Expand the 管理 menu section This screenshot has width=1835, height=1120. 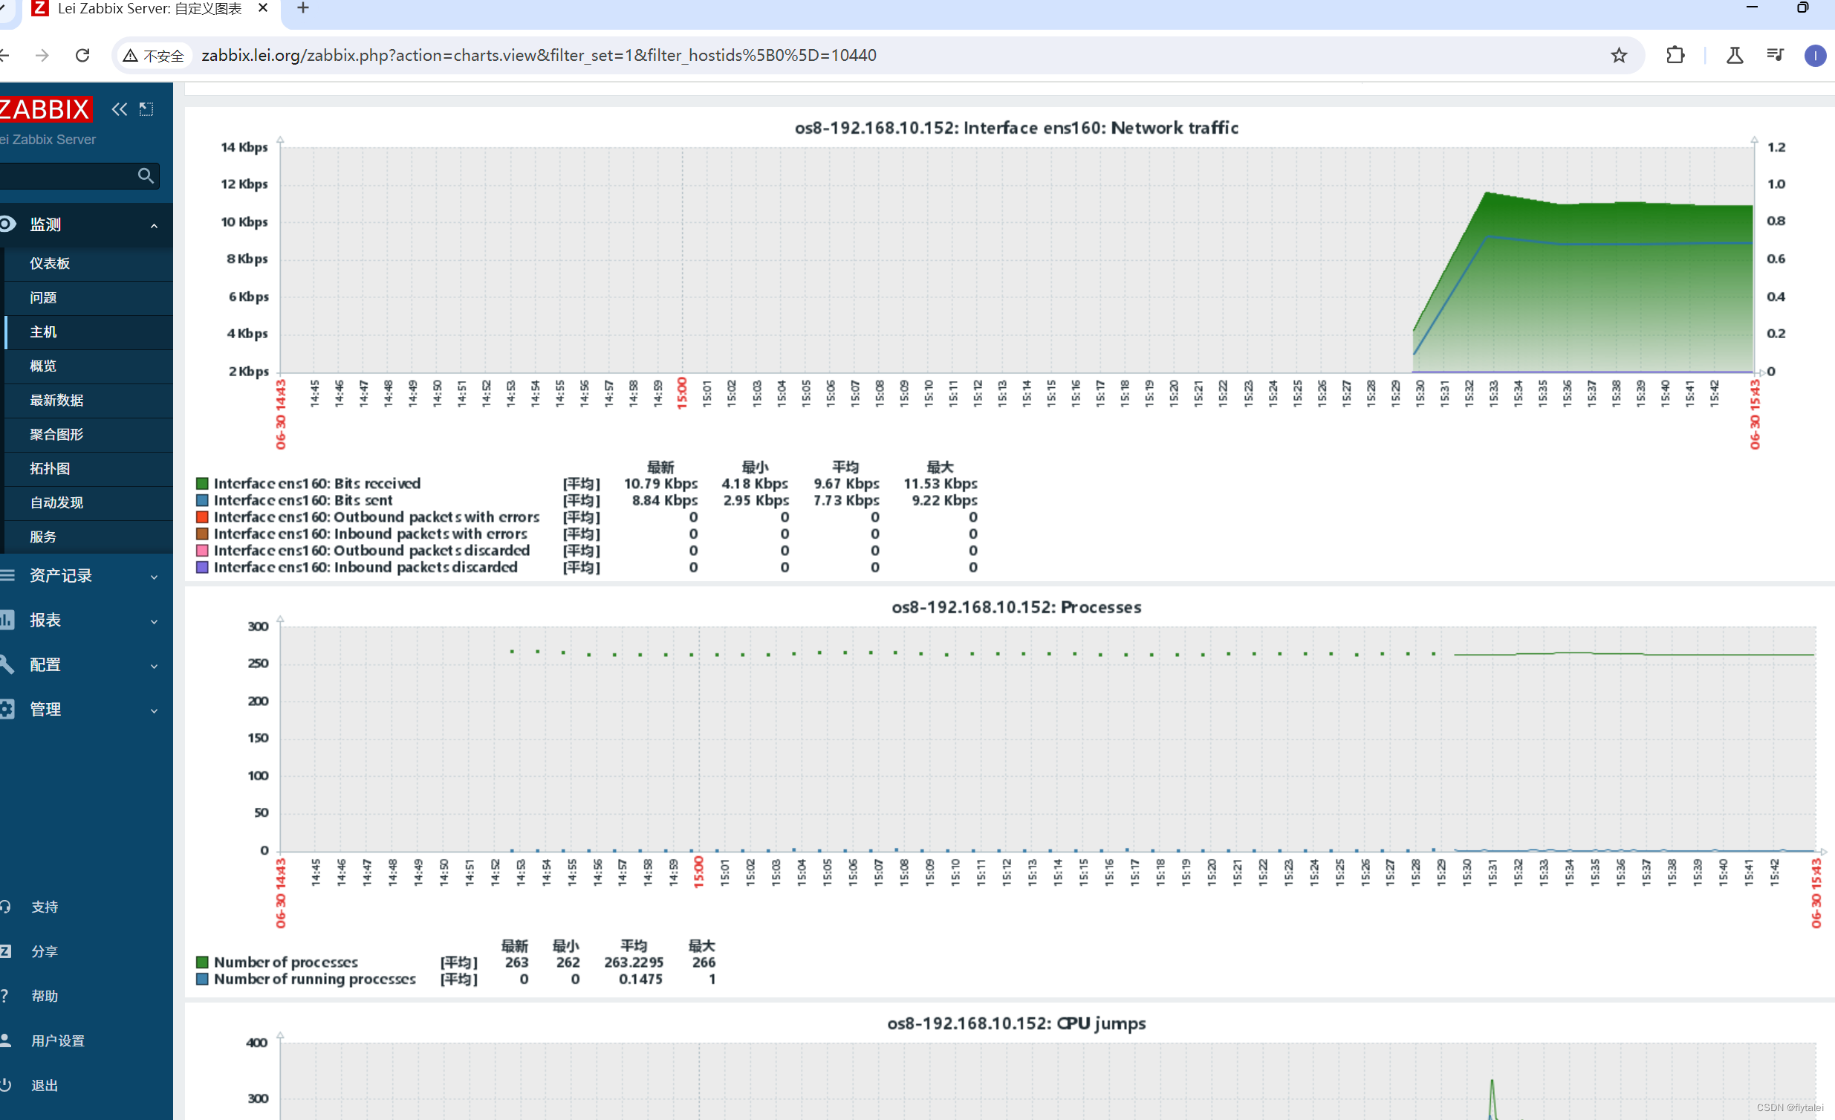click(155, 711)
